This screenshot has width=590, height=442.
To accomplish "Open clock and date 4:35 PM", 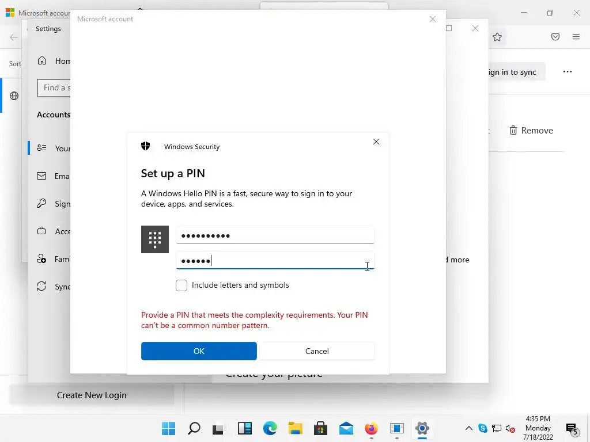I will [538, 428].
